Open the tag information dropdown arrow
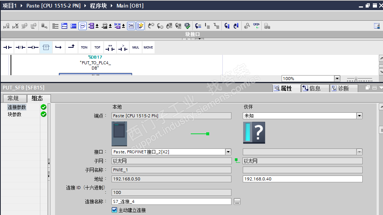The image size is (383, 215). 110,26
